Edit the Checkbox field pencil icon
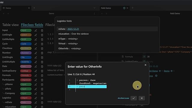192x108 pixels. tap(36, 49)
